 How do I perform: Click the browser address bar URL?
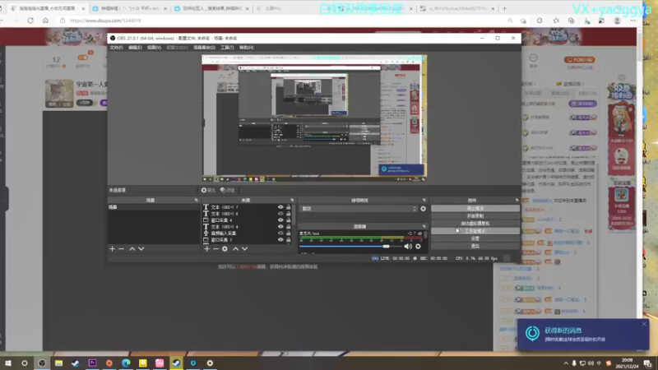(106, 20)
